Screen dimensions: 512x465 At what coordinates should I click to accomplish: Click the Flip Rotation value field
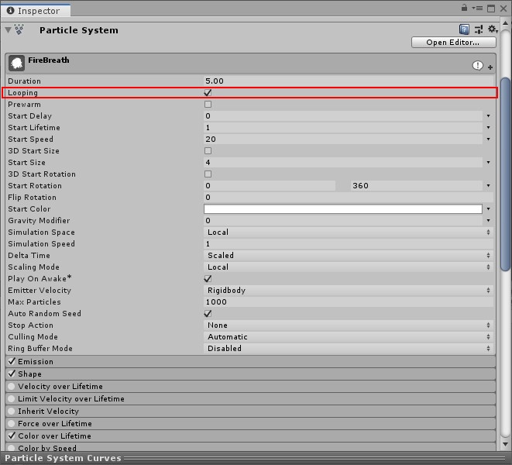pyautogui.click(x=349, y=198)
